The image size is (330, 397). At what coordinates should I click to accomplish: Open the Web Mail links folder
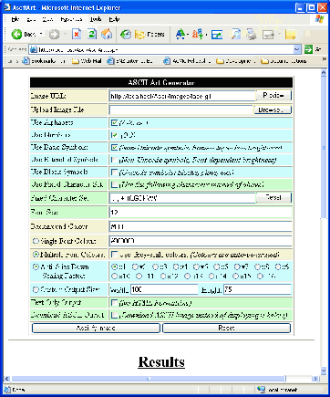(87, 61)
